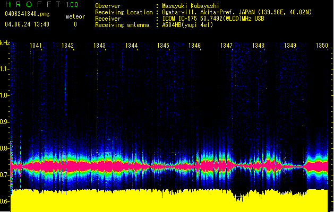Click the antenna A504HB(yagi 4el) text
Screen dimensions: 334x212
(x=187, y=25)
